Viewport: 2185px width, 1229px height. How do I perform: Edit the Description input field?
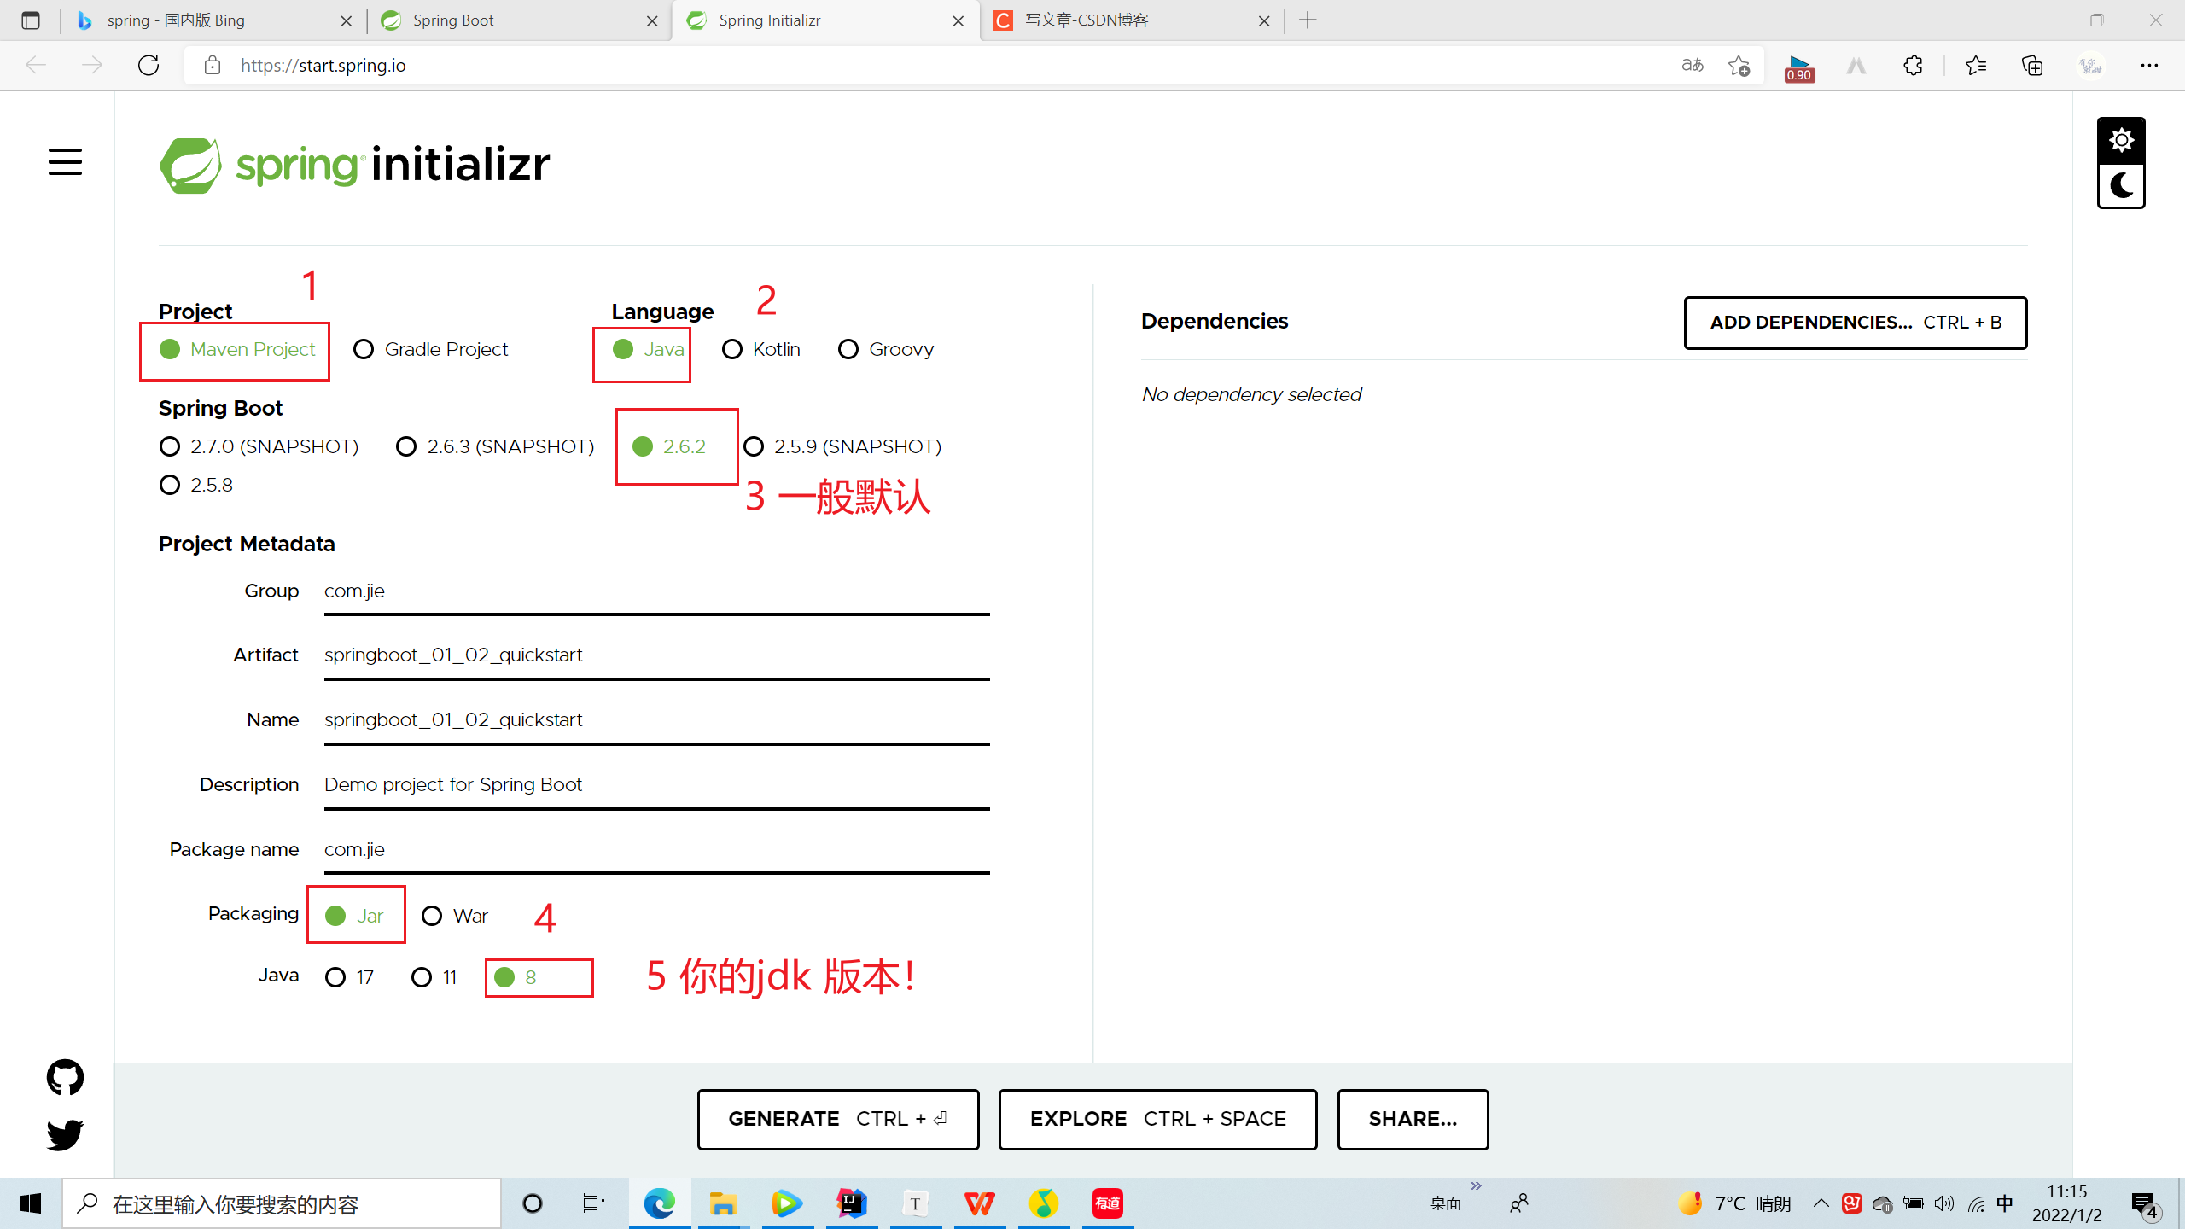point(656,785)
